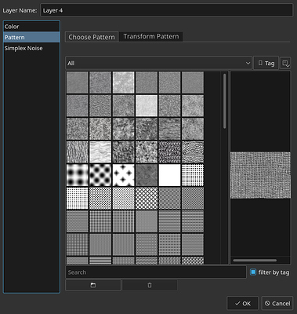
Task: Select the black dot grid pattern beside the white square
Action: coord(193,175)
